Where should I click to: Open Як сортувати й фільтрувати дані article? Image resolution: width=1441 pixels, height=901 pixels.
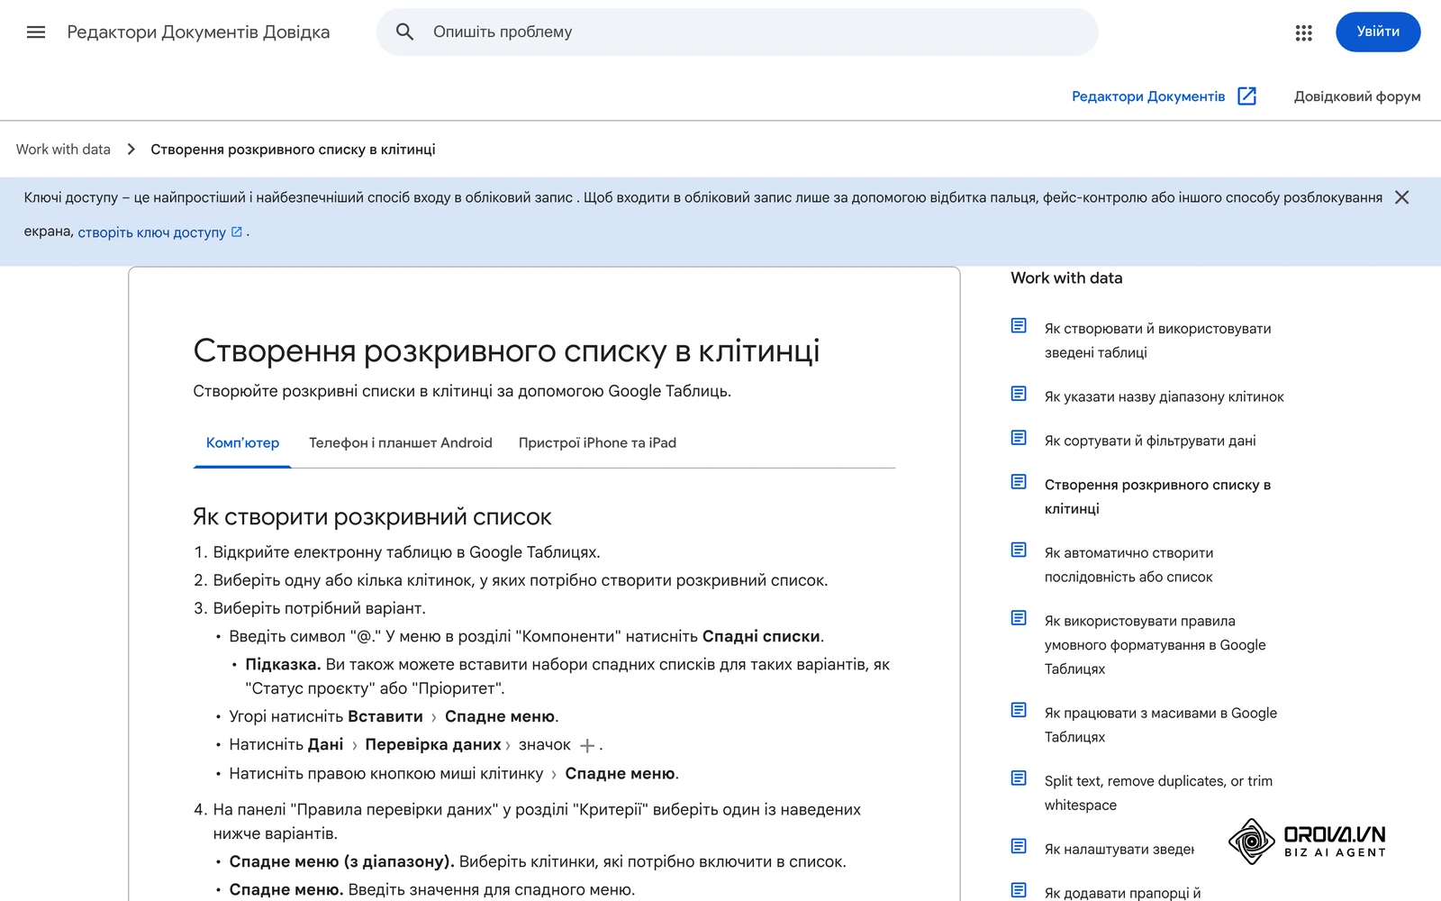click(1150, 441)
